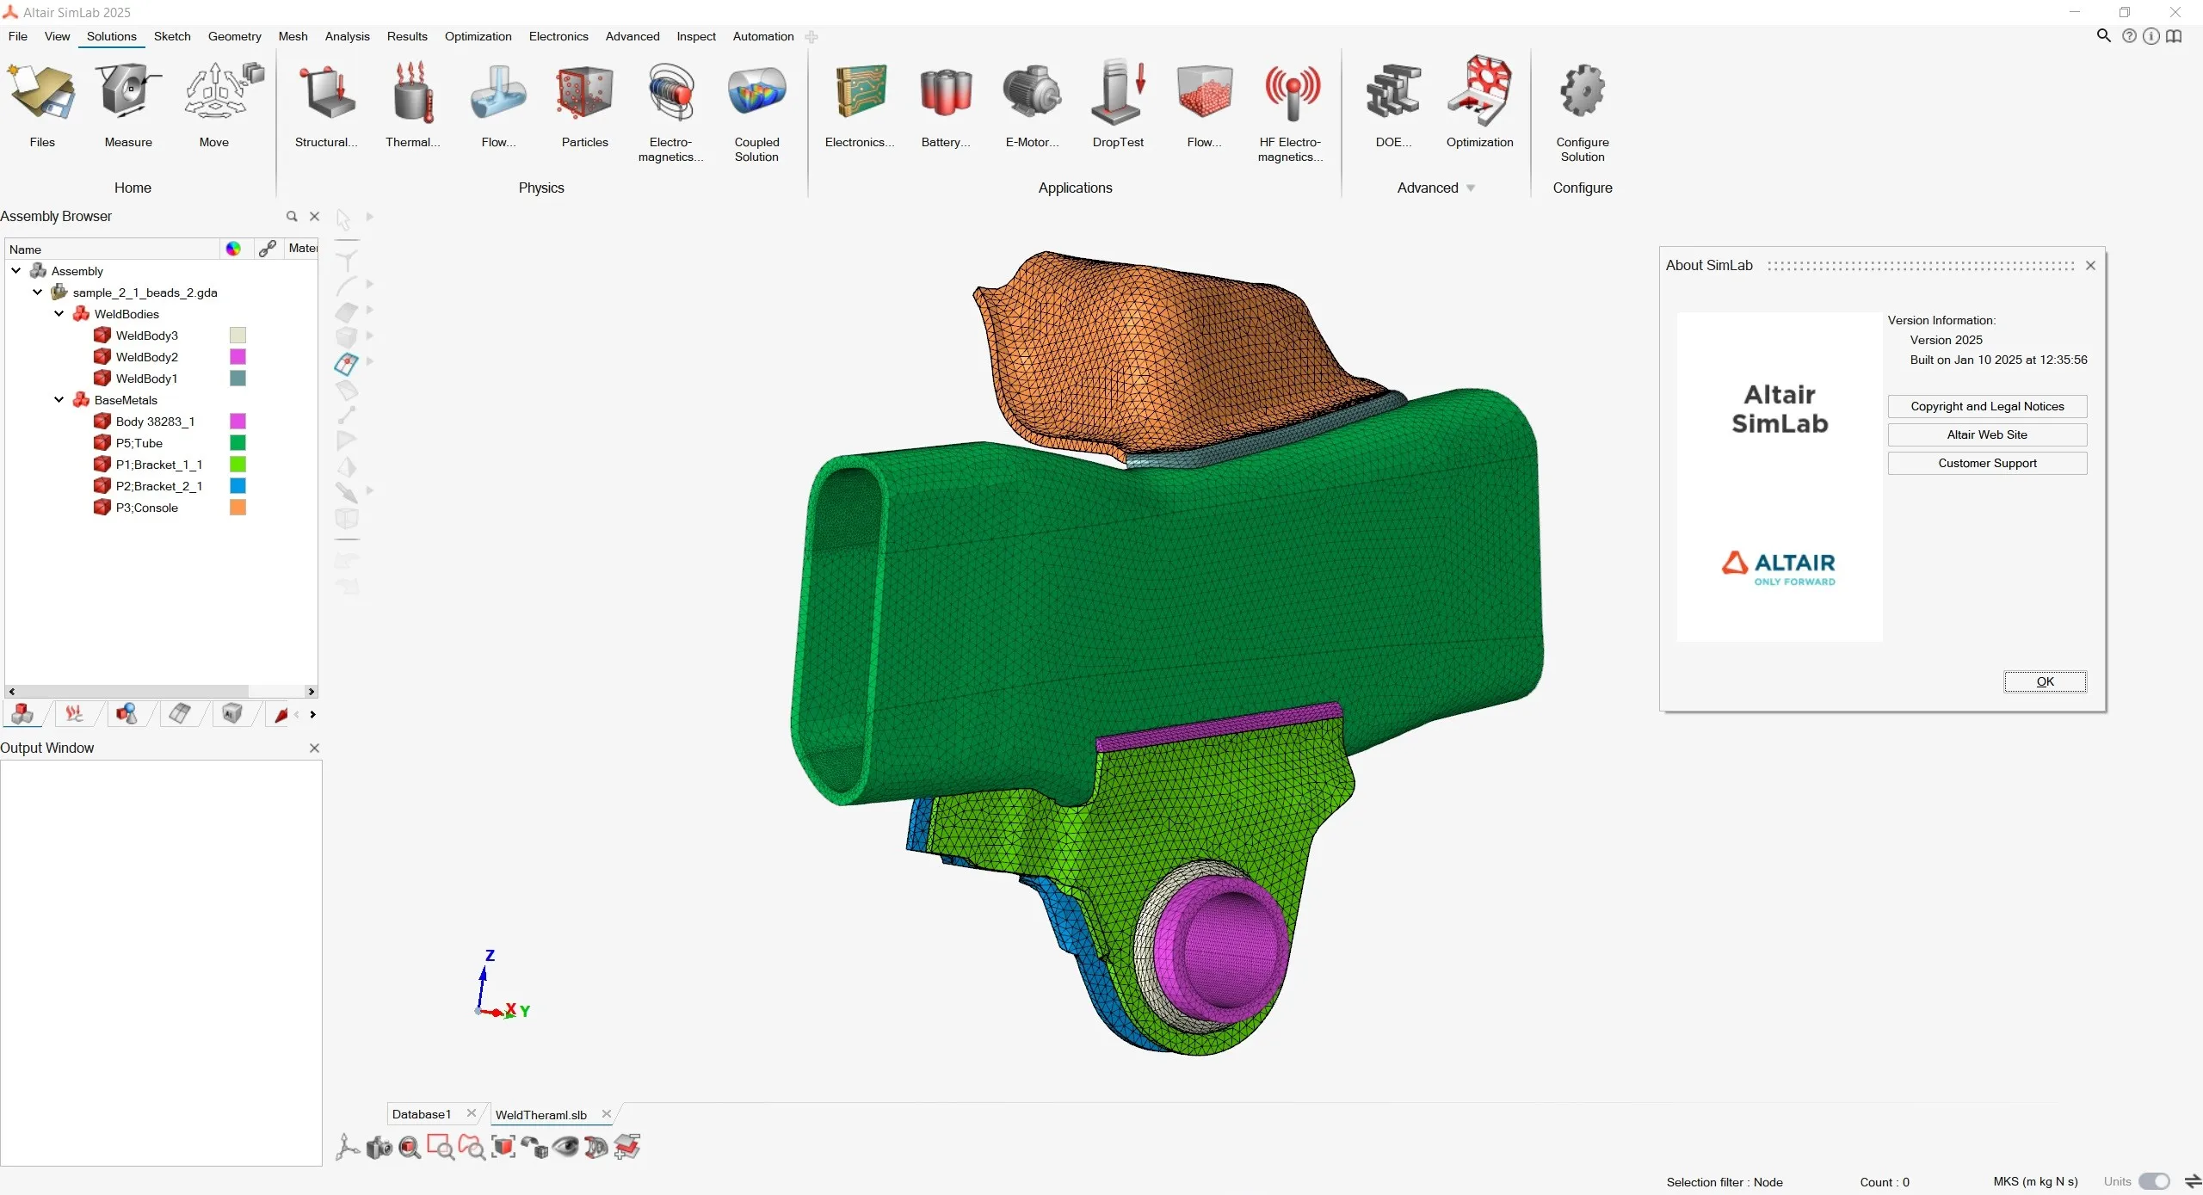Click OK in About SimLab dialog
Screen dimensions: 2203x1195
tap(2045, 681)
